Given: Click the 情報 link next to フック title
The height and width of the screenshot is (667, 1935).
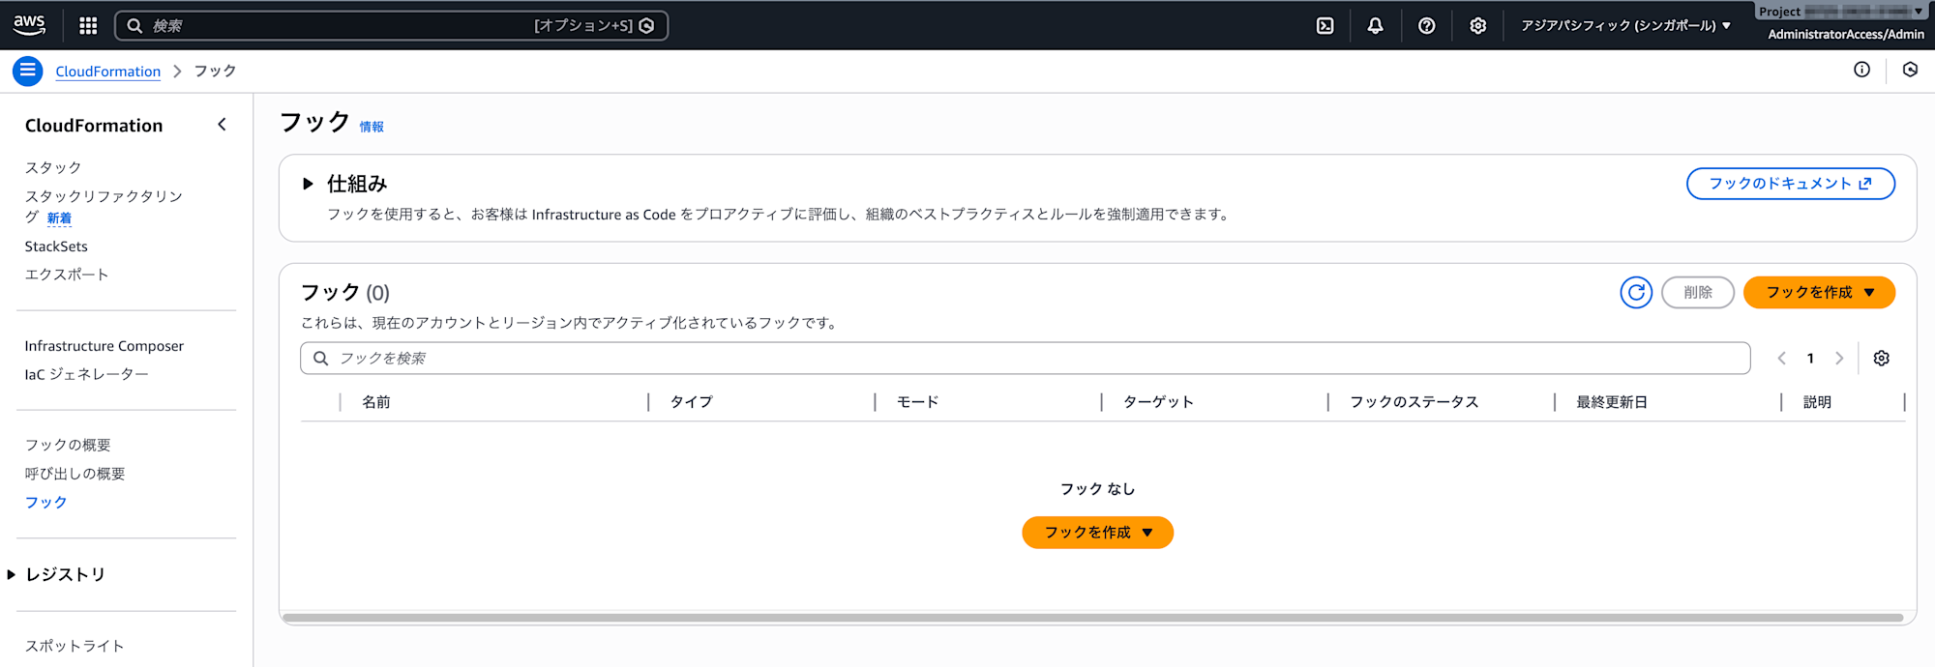Looking at the screenshot, I should point(372,127).
